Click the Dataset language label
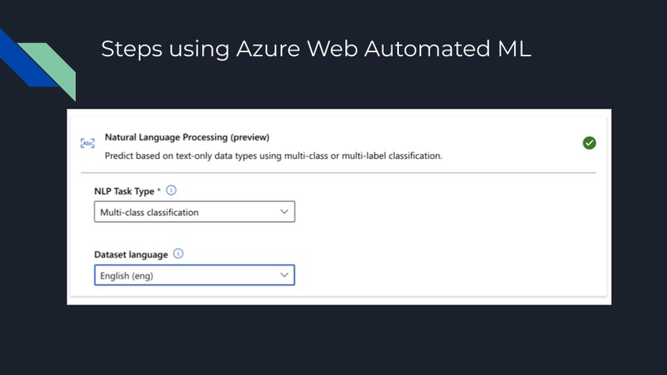This screenshot has width=667, height=375. (131, 254)
